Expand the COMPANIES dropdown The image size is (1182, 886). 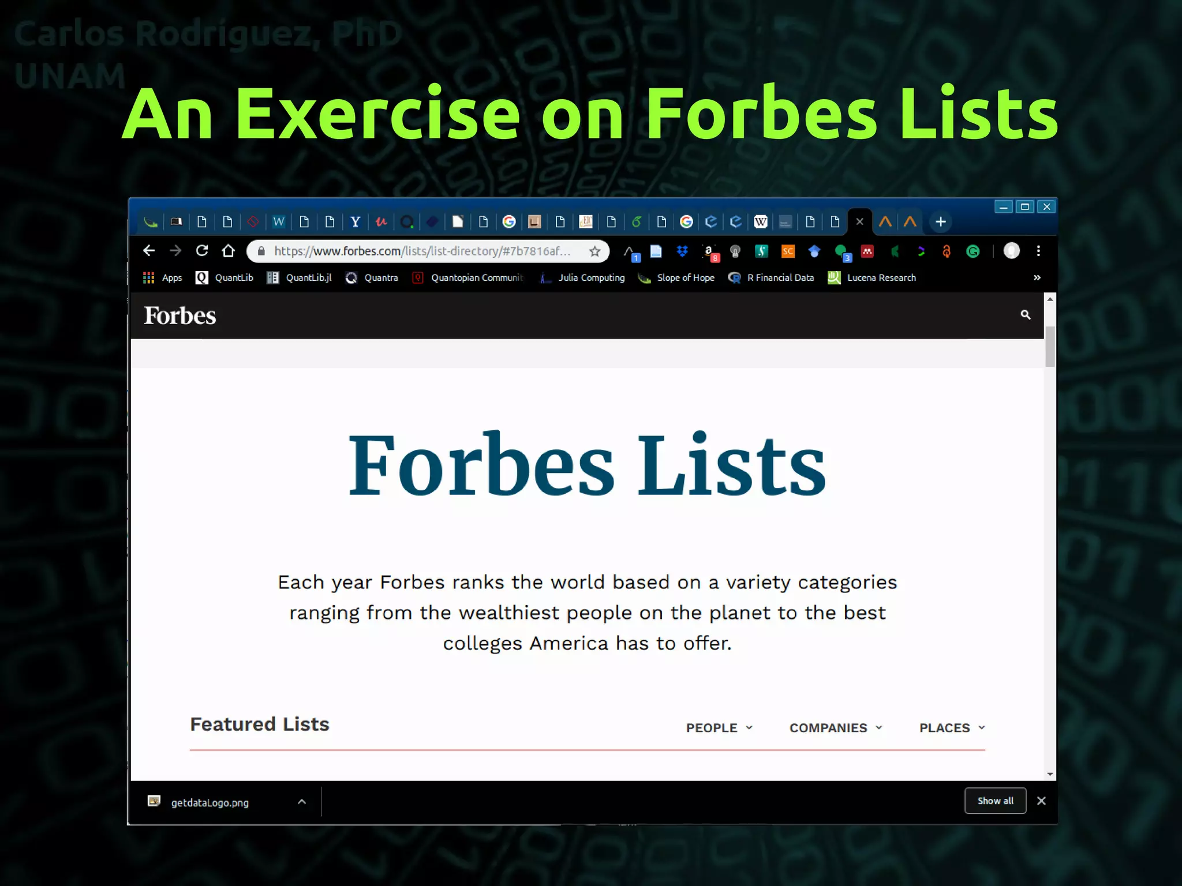click(836, 727)
